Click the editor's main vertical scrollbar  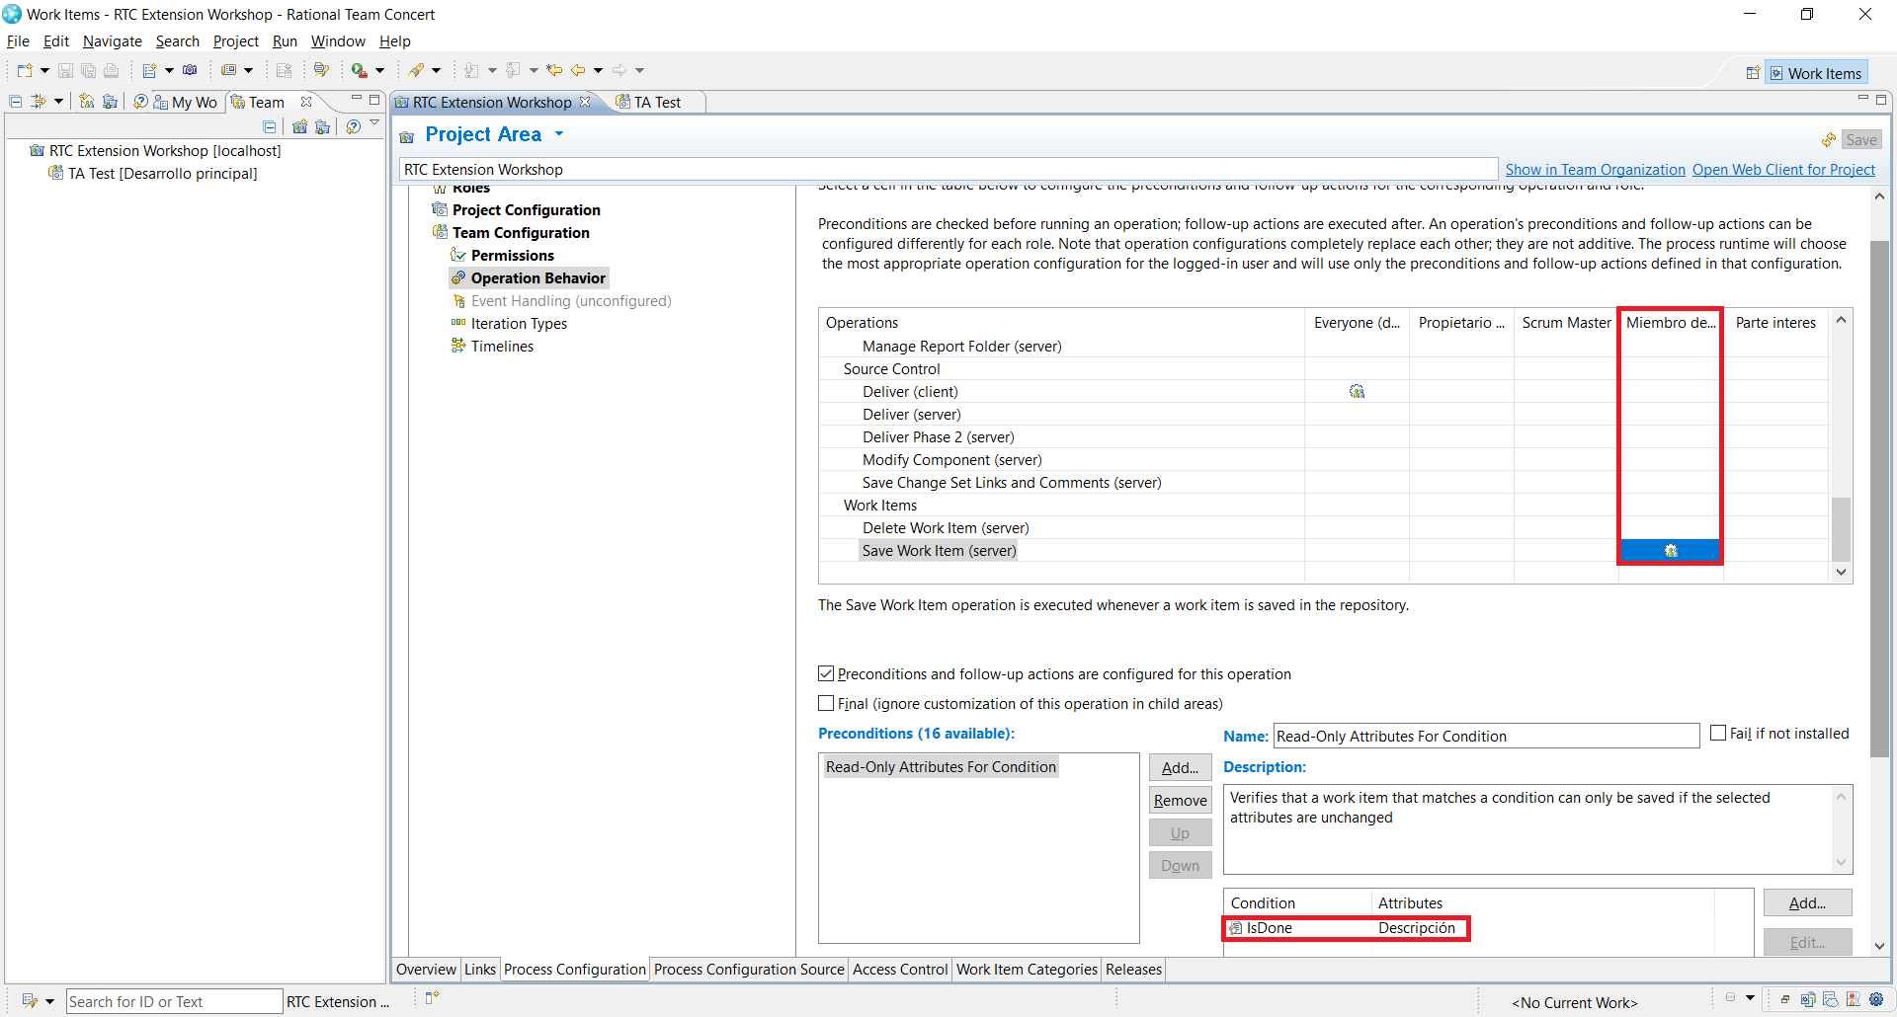(x=1879, y=499)
